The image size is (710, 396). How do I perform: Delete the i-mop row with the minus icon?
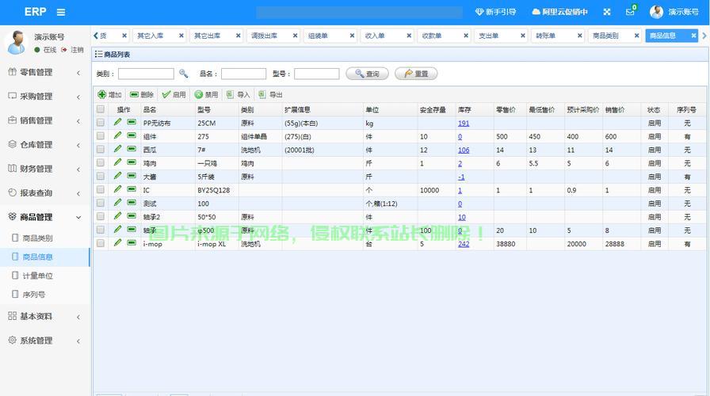(x=132, y=243)
